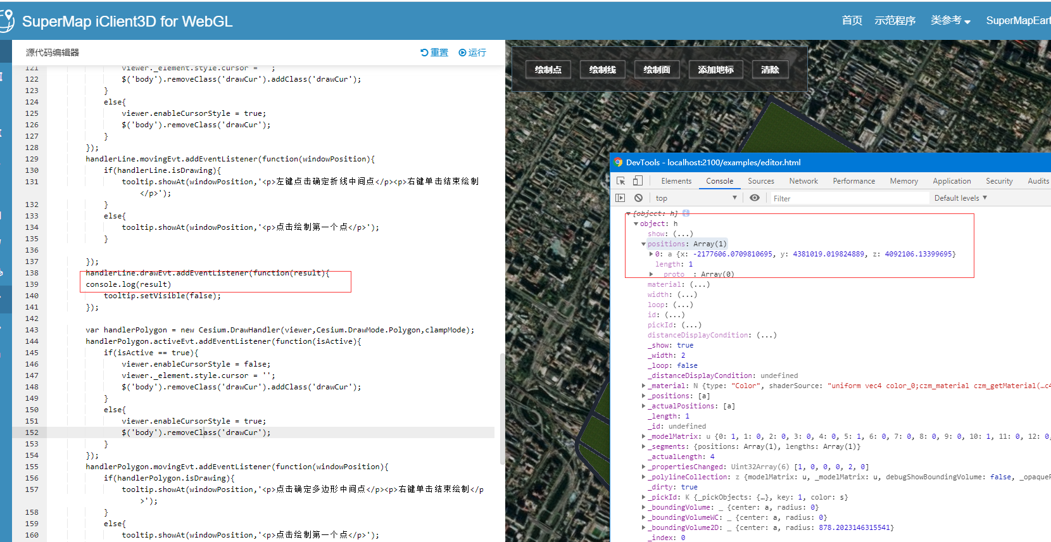
Task: Switch to the Elements tab
Action: click(x=676, y=181)
